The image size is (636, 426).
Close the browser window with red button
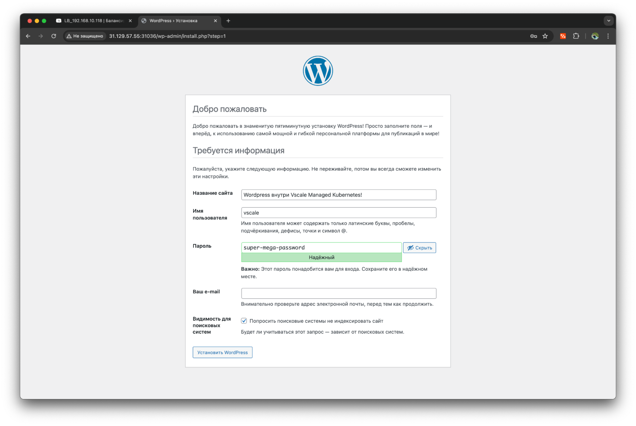(x=30, y=21)
